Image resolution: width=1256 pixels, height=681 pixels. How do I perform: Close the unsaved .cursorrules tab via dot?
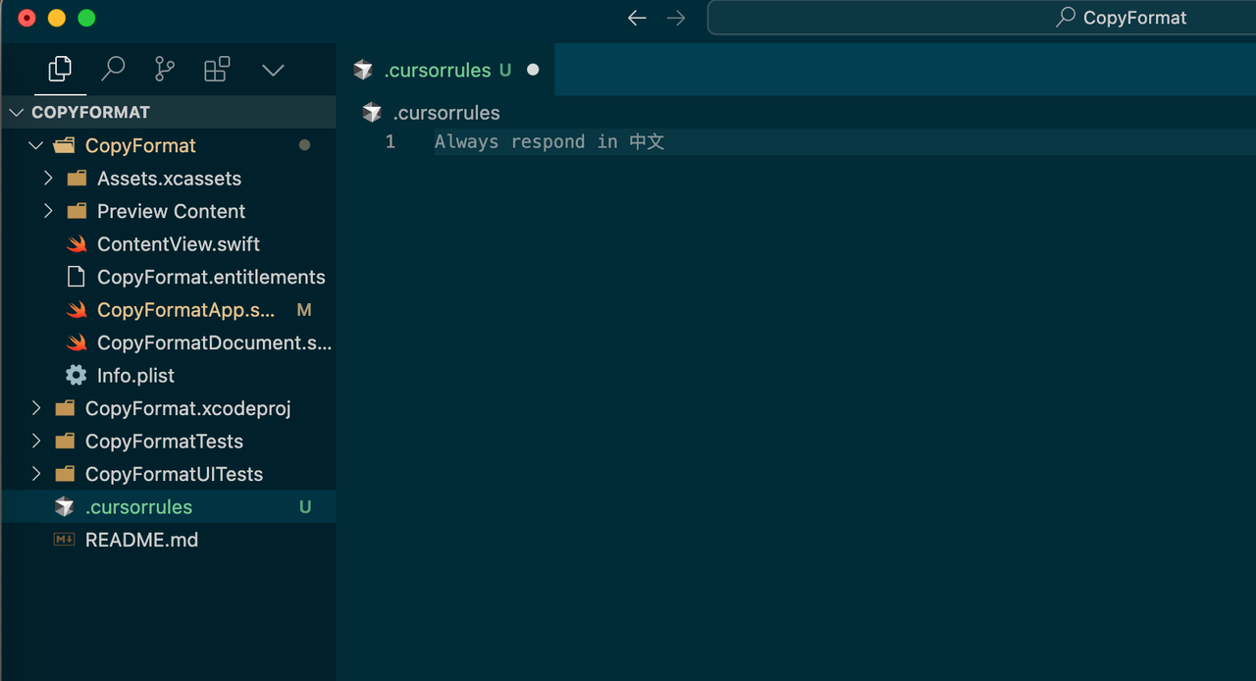coord(533,70)
